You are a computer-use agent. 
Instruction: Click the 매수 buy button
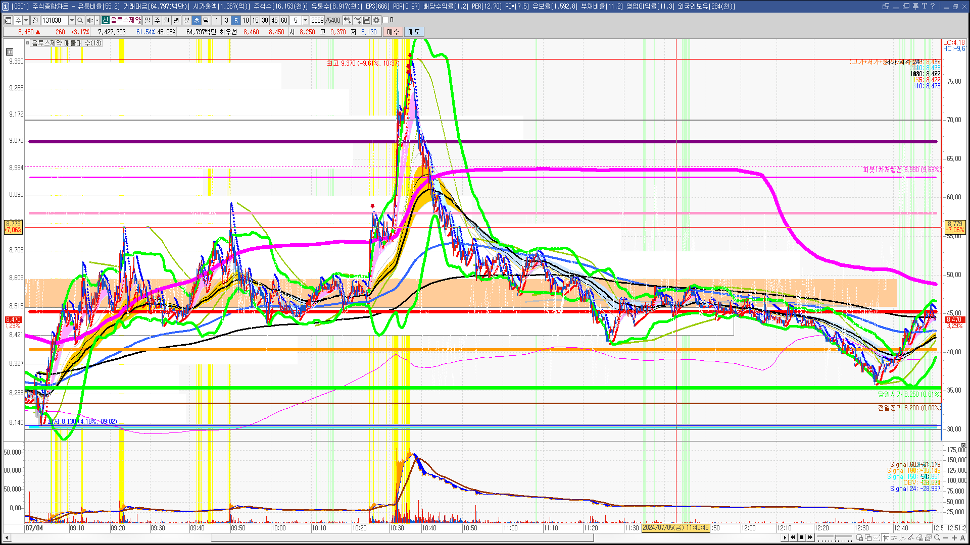(x=393, y=32)
